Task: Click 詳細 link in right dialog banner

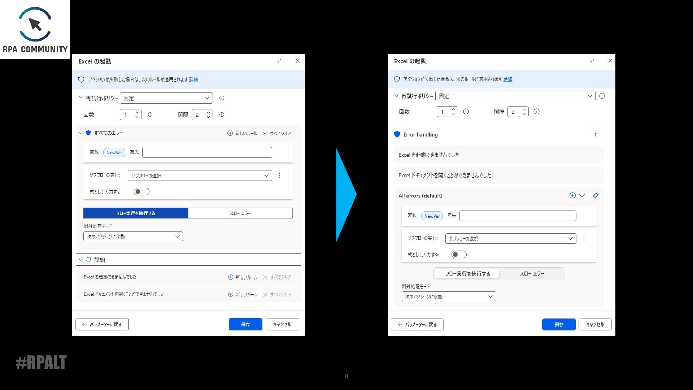Action: (507, 79)
